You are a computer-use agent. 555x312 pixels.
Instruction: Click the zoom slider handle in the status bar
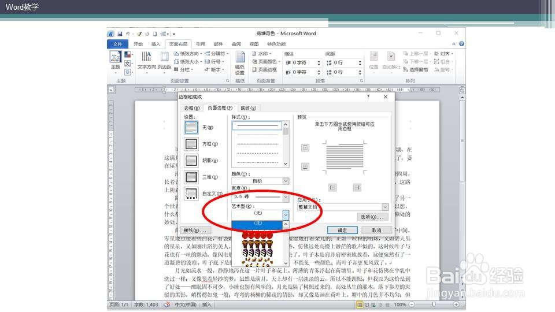coord(434,304)
